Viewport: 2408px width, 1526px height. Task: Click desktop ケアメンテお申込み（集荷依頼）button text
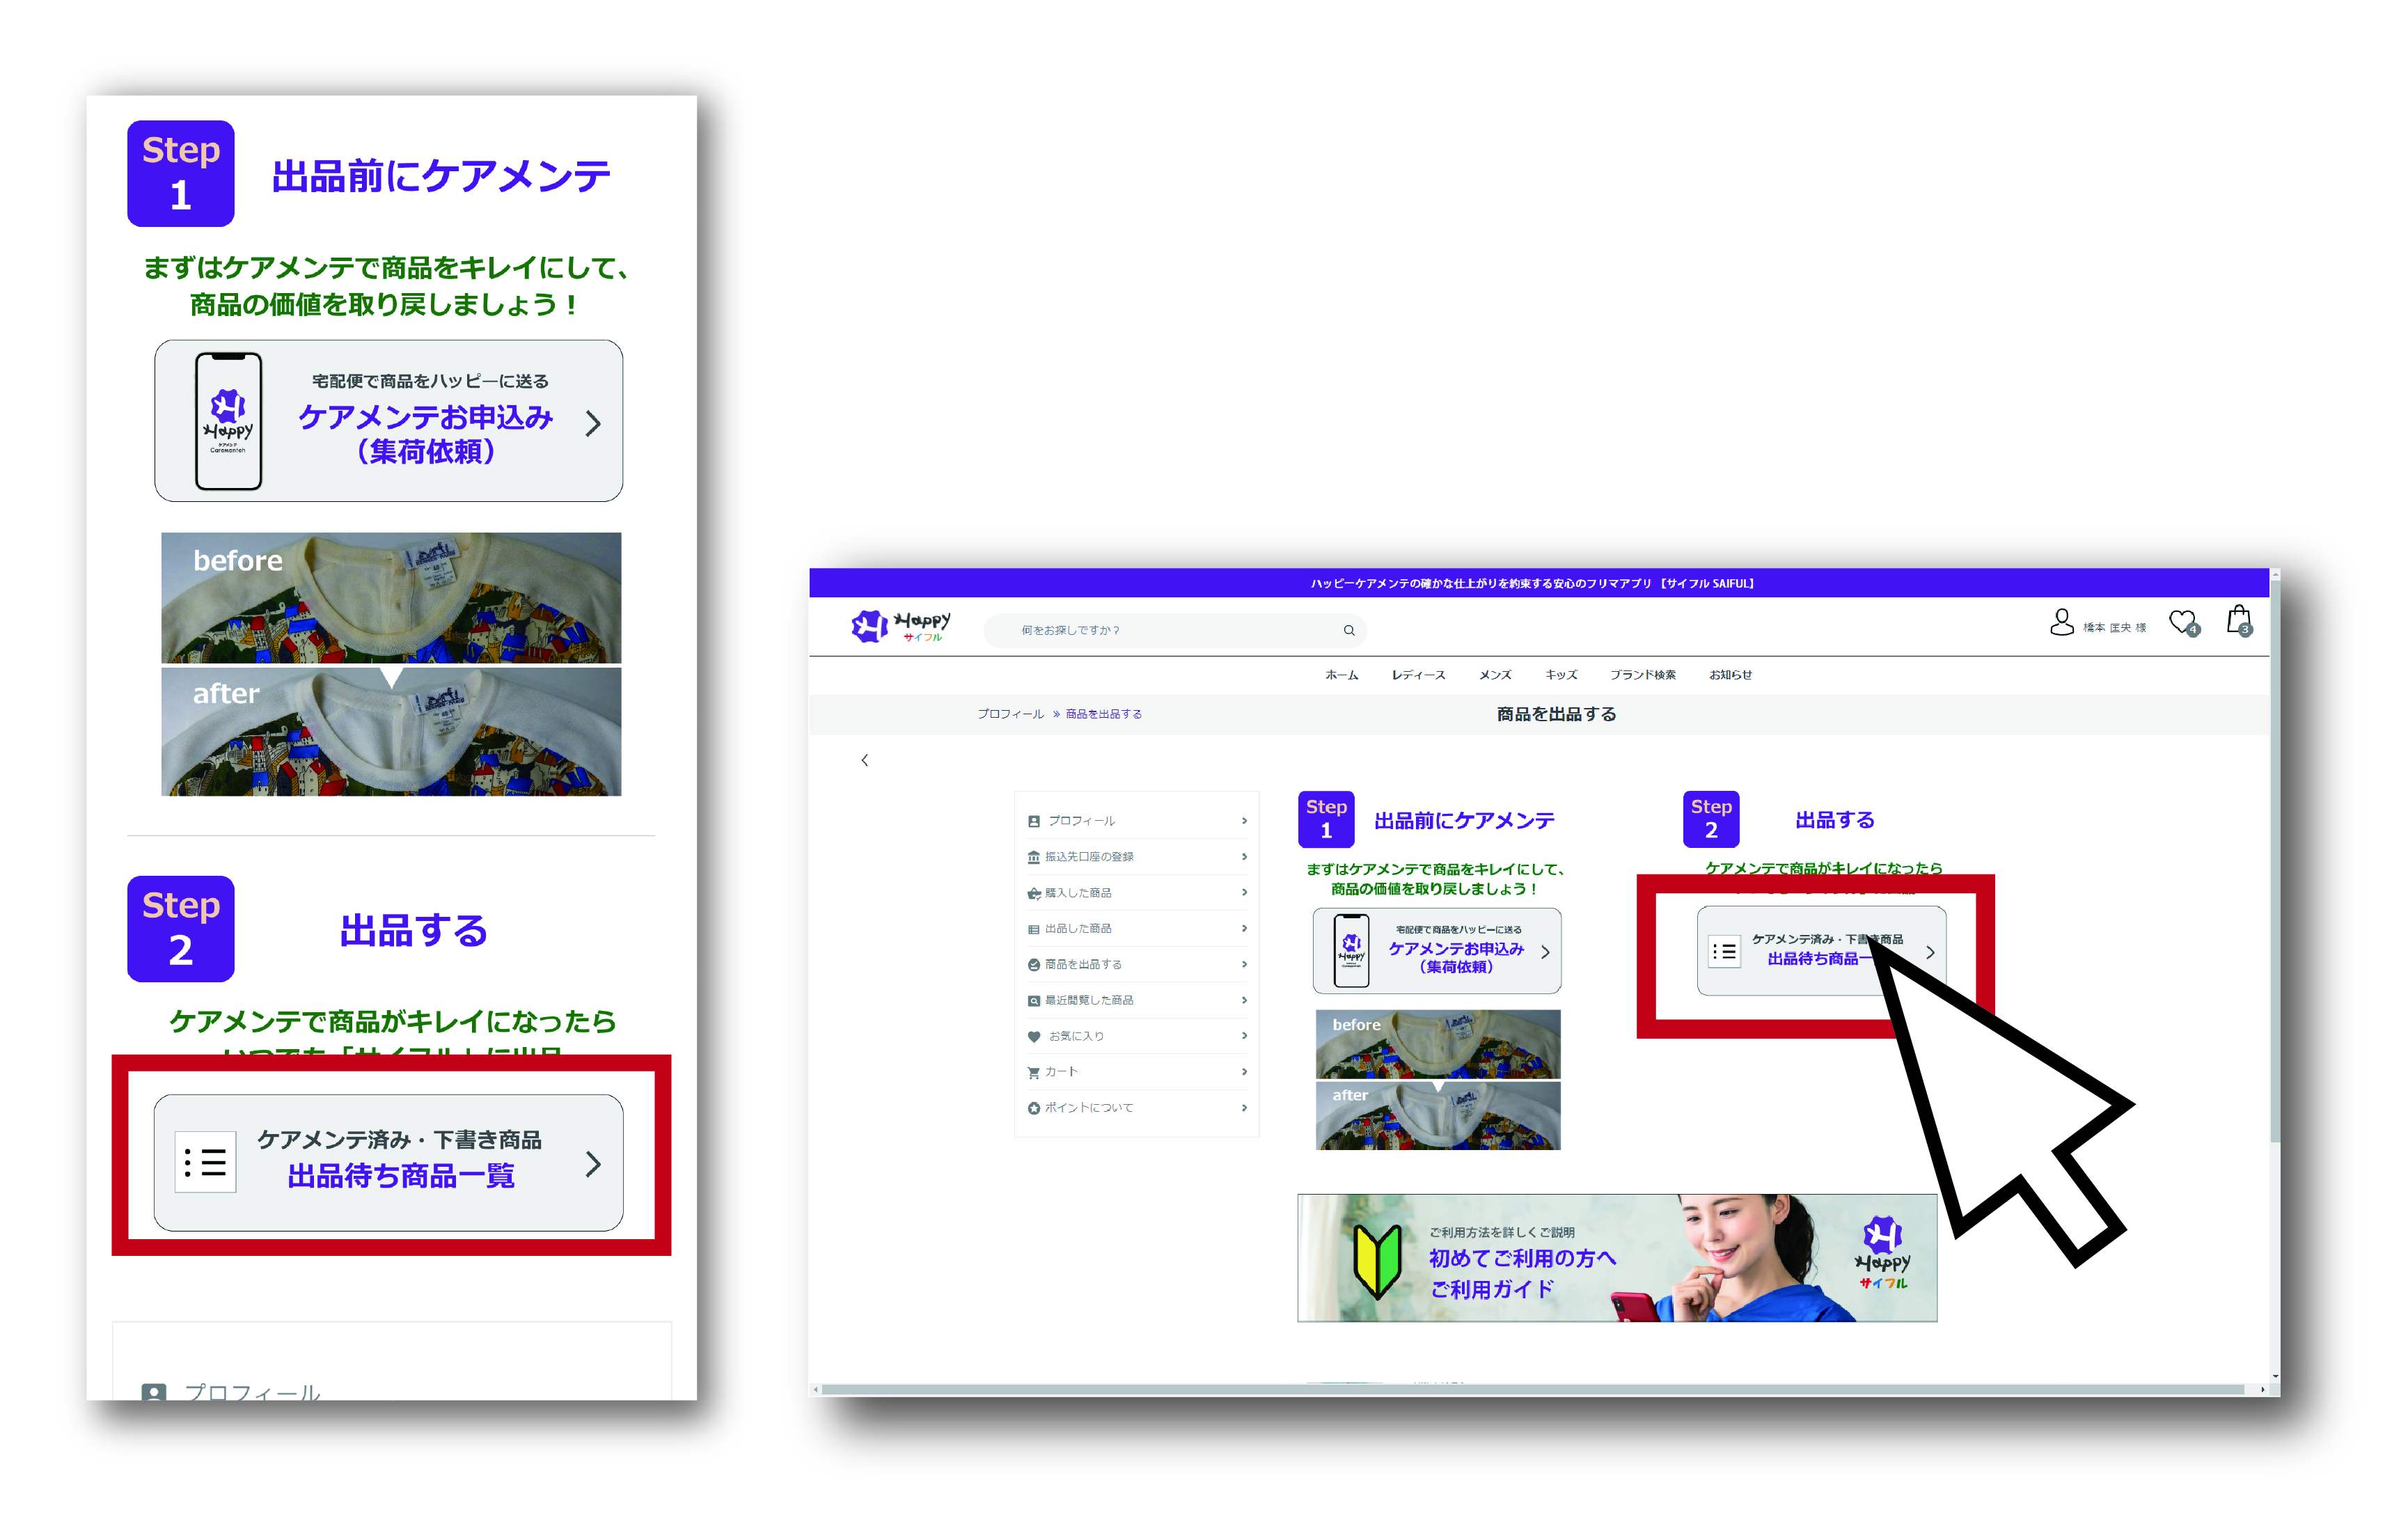point(1456,957)
